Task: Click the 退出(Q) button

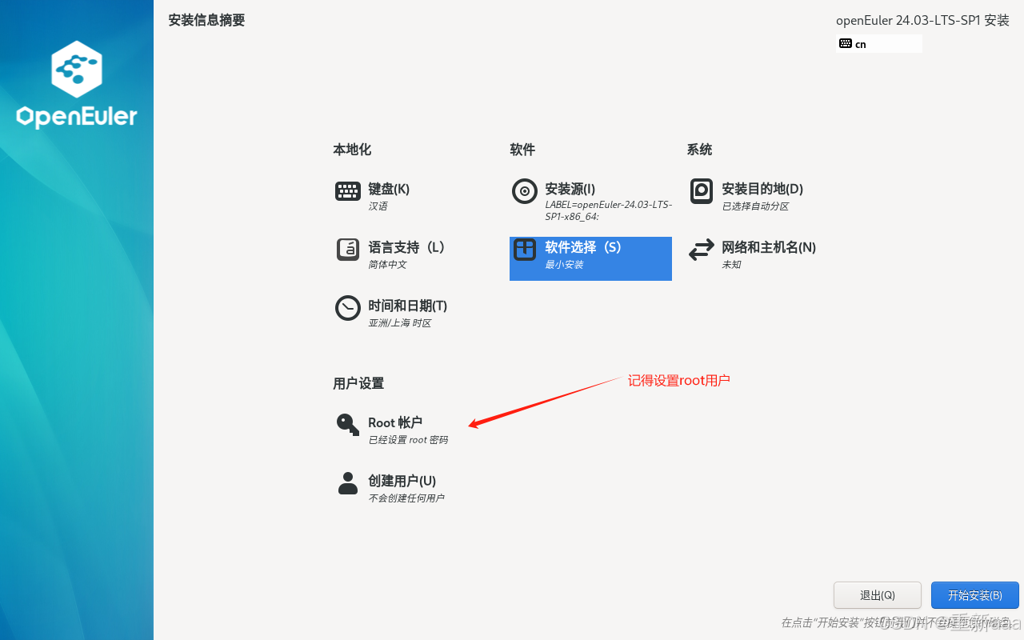Action: (x=878, y=595)
